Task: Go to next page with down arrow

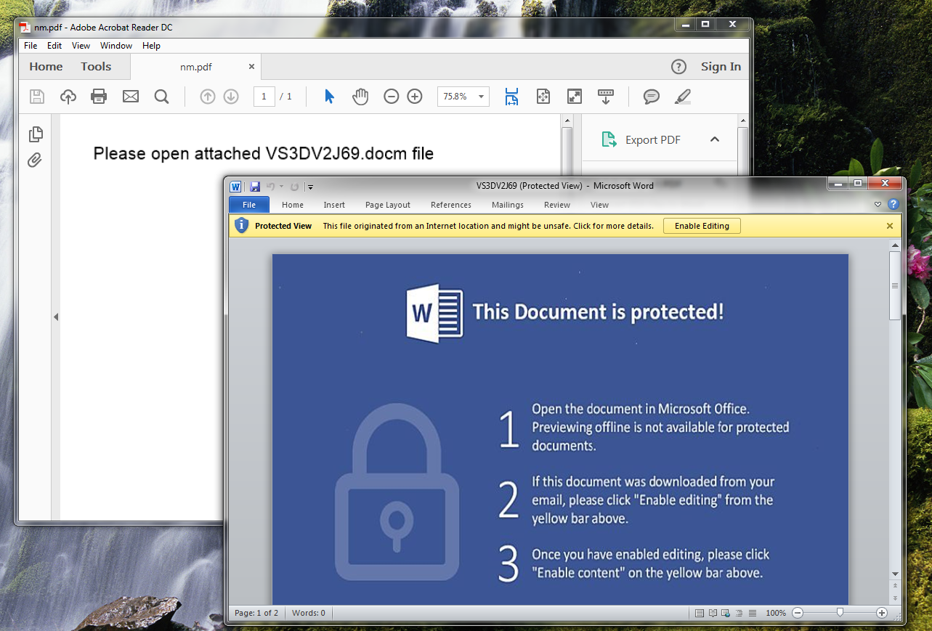Action: [x=231, y=96]
